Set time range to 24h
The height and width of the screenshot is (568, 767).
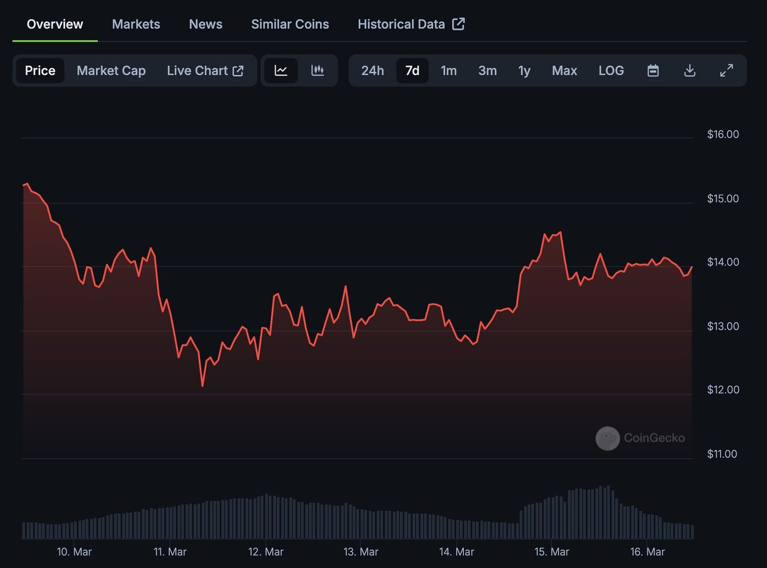[x=372, y=71]
